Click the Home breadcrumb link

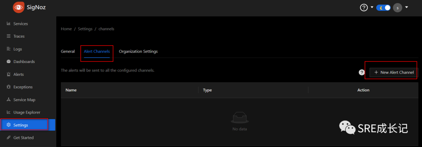pos(66,29)
